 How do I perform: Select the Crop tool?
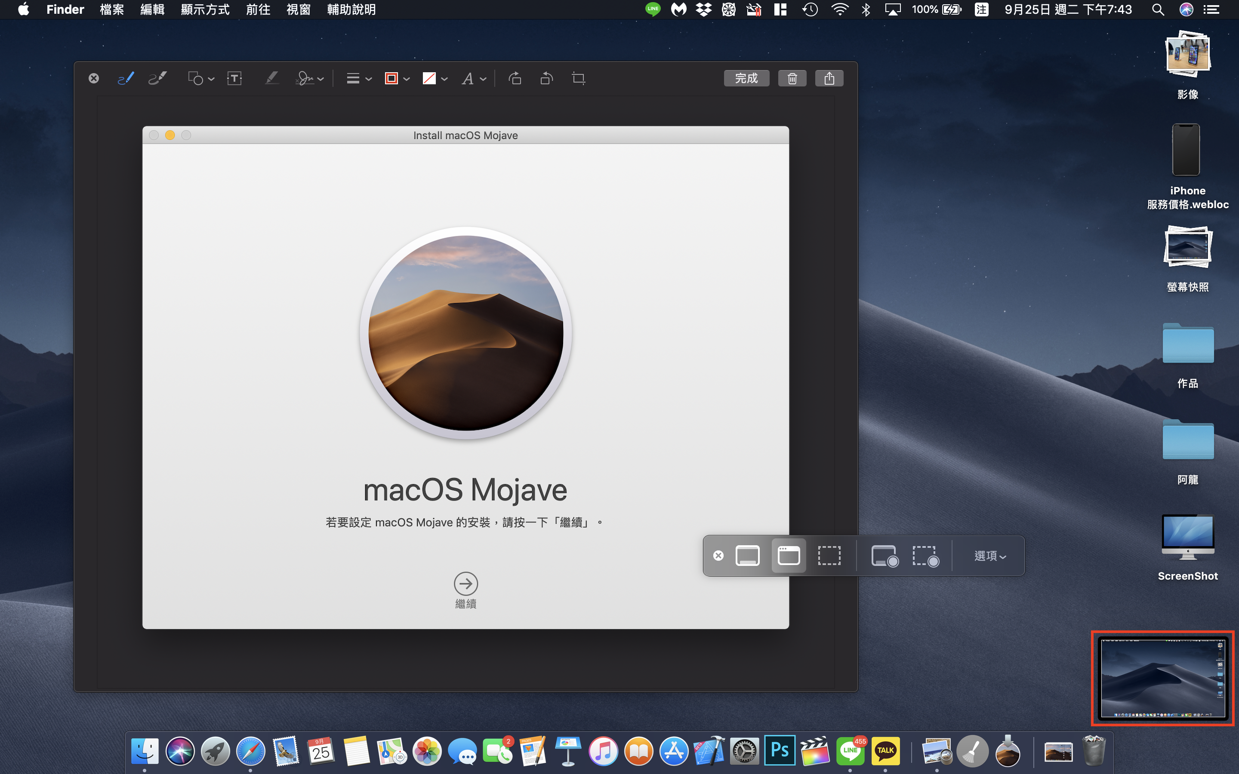coord(579,78)
